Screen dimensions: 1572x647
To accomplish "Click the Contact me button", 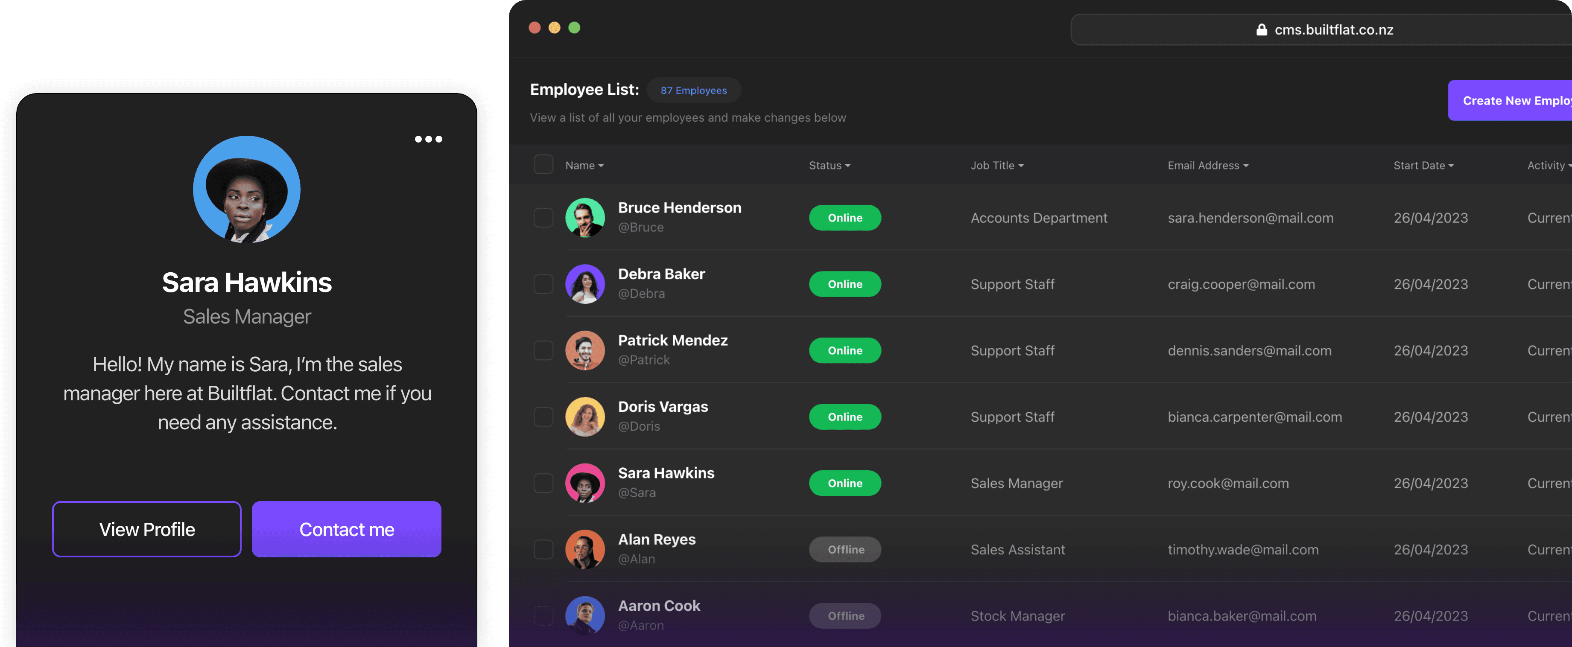I will [x=346, y=529].
